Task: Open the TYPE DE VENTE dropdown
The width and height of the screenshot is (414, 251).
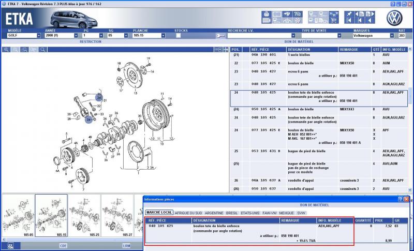Action: pos(339,35)
